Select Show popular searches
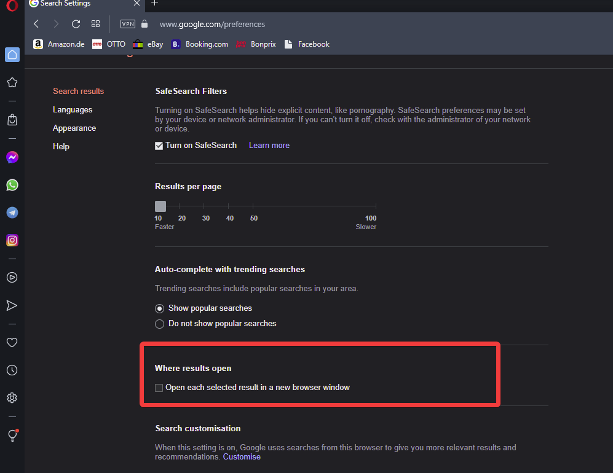Image resolution: width=613 pixels, height=473 pixels. pyautogui.click(x=159, y=308)
